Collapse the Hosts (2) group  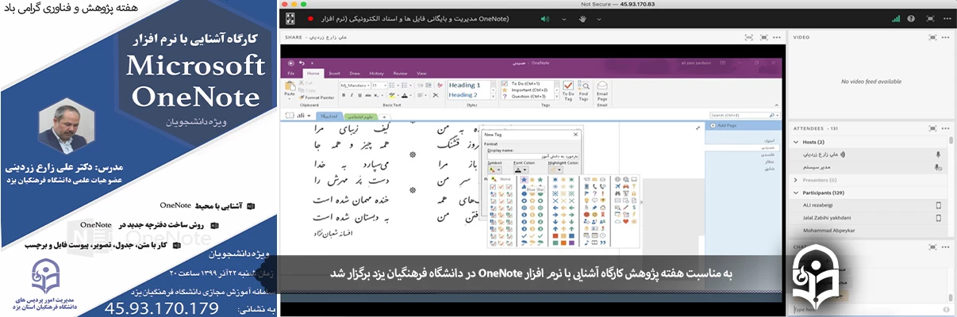pos(796,142)
